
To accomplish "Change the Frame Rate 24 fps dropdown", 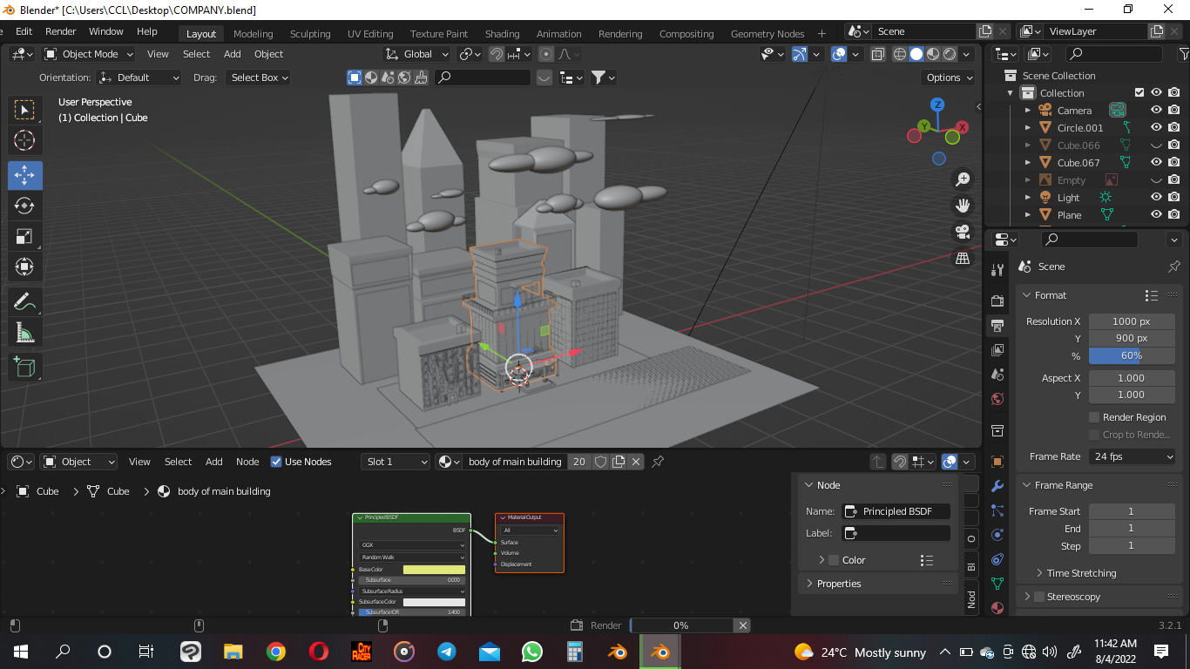I will (1132, 456).
